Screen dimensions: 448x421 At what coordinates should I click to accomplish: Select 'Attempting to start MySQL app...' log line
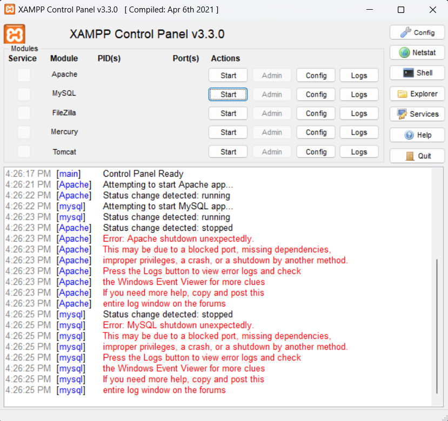[x=168, y=206]
